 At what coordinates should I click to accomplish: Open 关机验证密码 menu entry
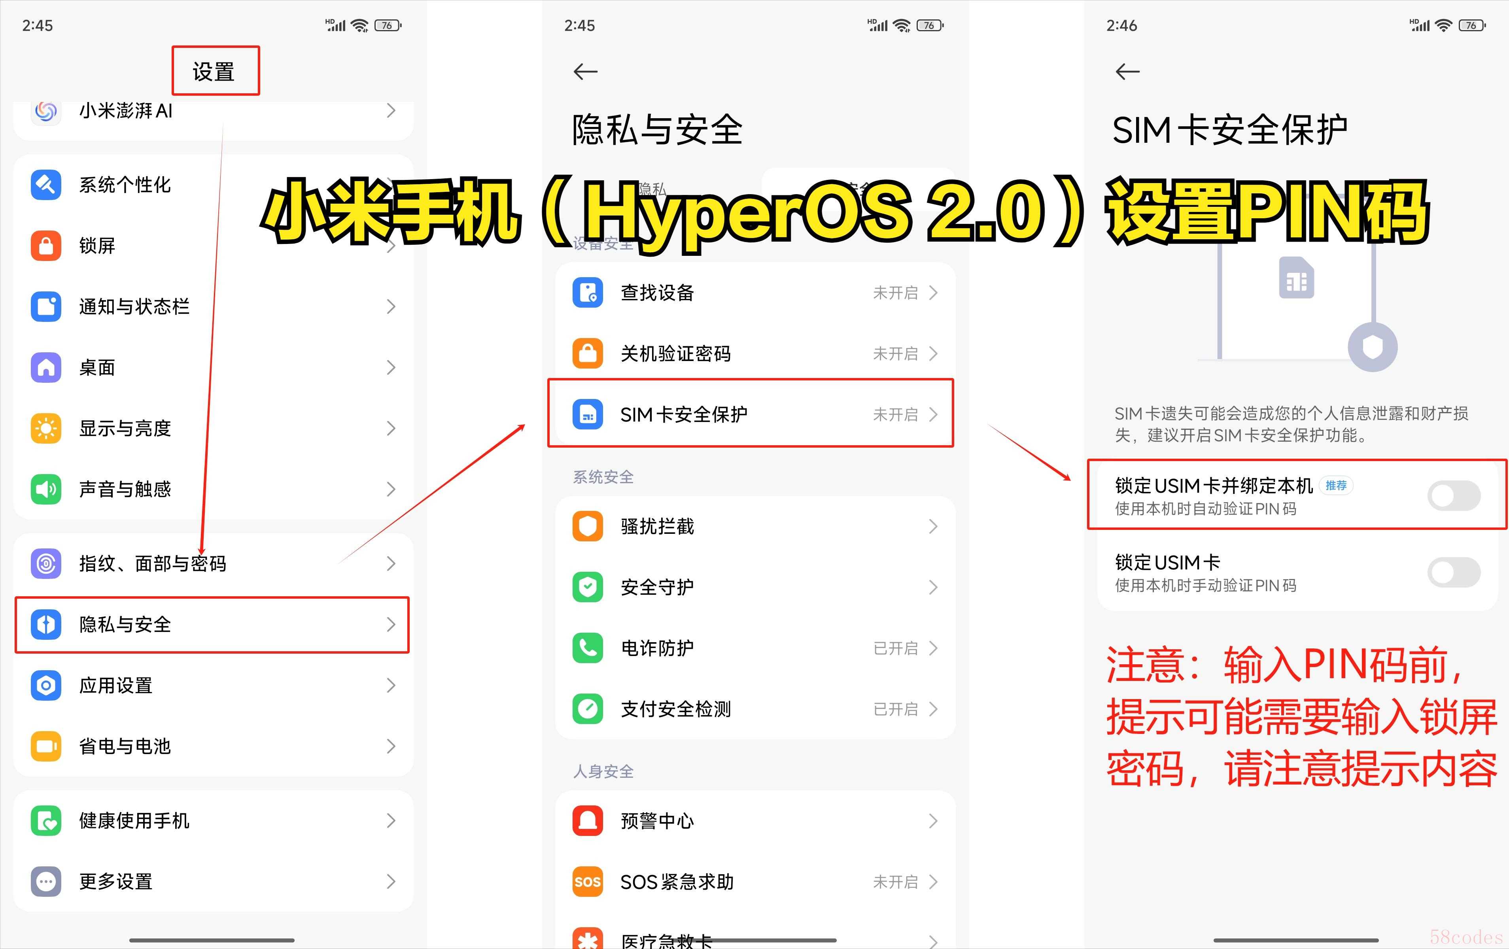(755, 354)
